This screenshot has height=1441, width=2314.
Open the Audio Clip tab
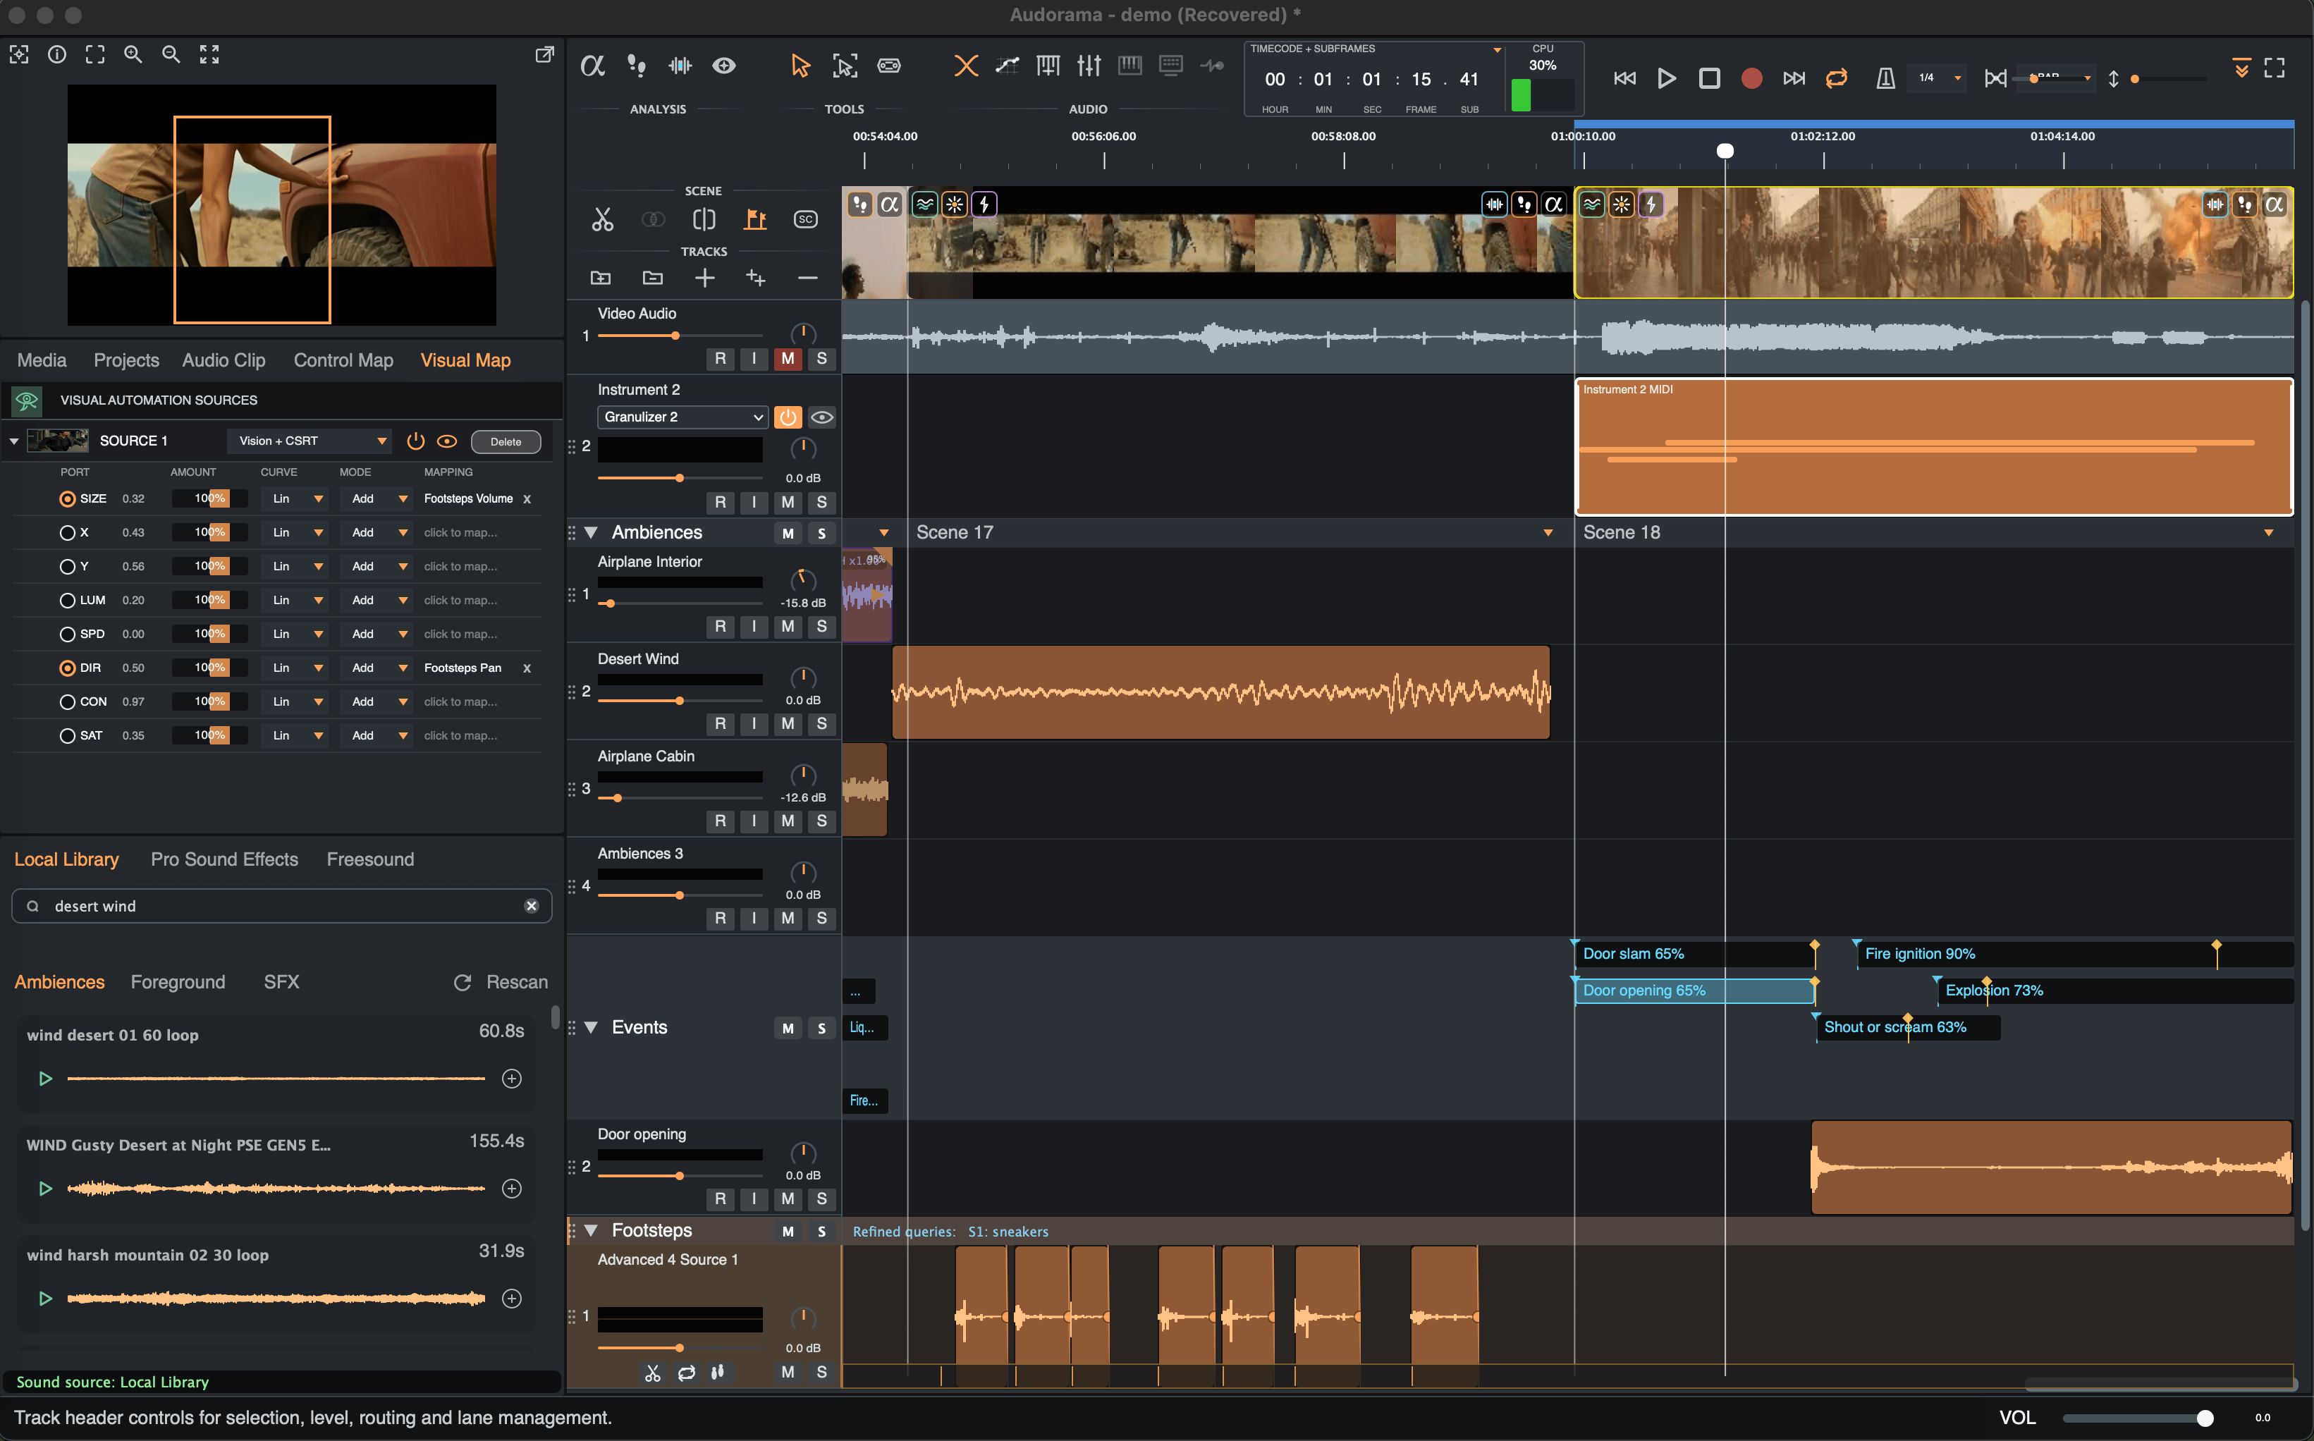(224, 360)
